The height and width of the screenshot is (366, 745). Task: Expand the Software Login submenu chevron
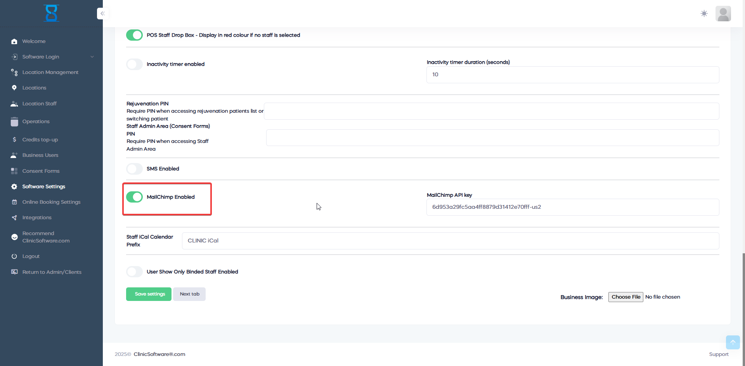pyautogui.click(x=92, y=57)
